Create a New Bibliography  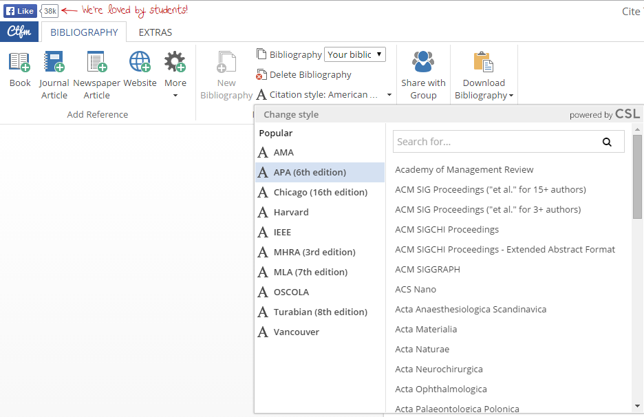click(226, 75)
